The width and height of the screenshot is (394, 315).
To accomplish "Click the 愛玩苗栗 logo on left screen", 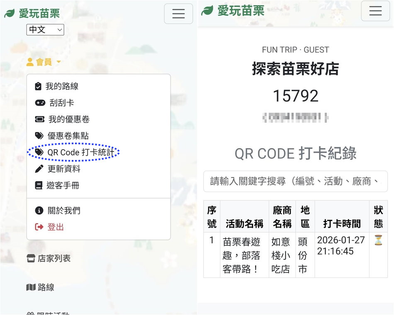I will click(32, 13).
